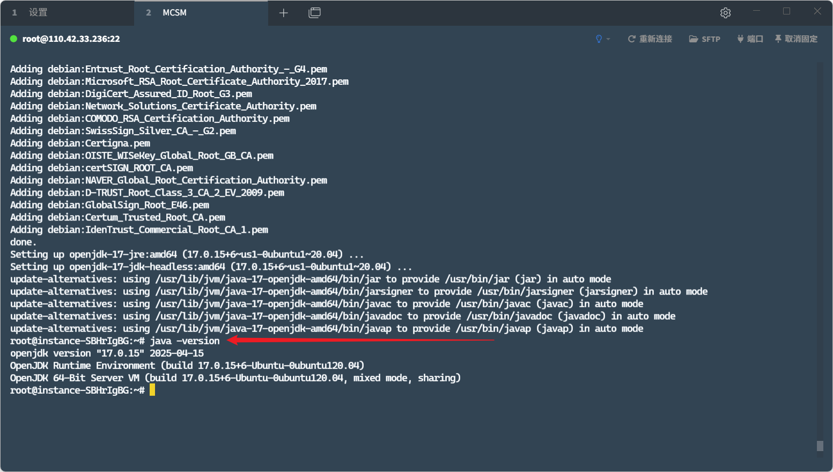Click 取消固定 unpin button
The image size is (833, 472).
(x=796, y=39)
